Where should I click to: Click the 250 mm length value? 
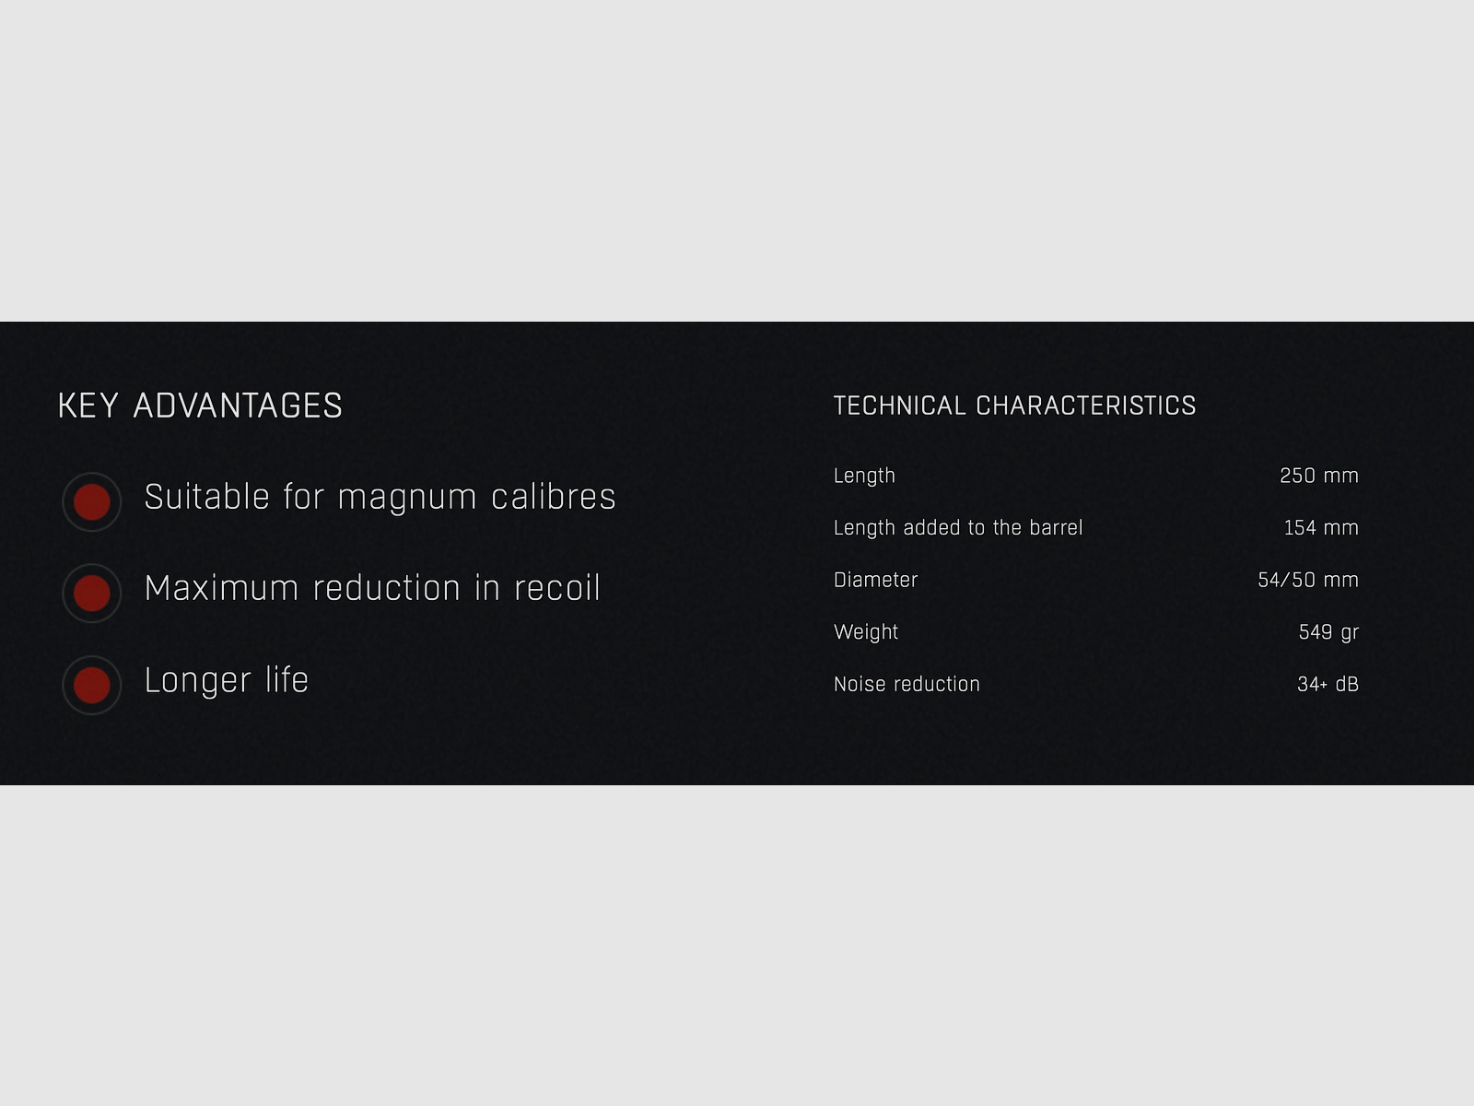[1318, 476]
